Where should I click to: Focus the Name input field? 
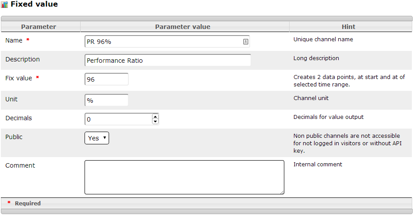167,42
